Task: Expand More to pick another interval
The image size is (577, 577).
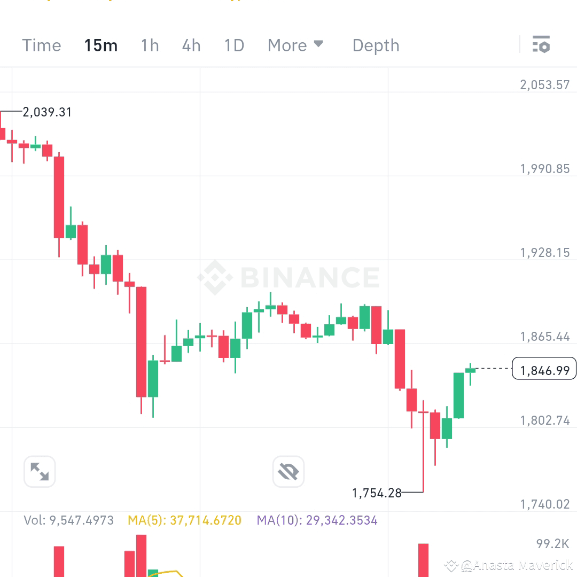Action: coord(295,45)
